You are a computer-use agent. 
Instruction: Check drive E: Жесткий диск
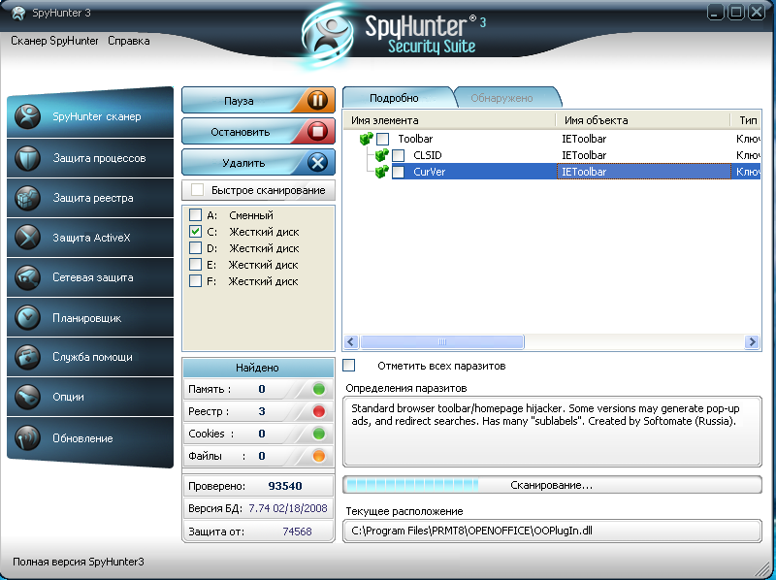pyautogui.click(x=196, y=265)
